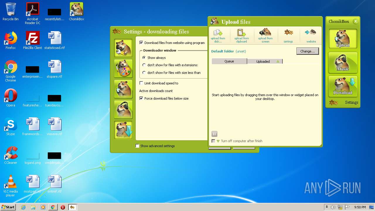Open Skype desktop shortcut
This screenshot has height=211, width=375.
click(11, 127)
